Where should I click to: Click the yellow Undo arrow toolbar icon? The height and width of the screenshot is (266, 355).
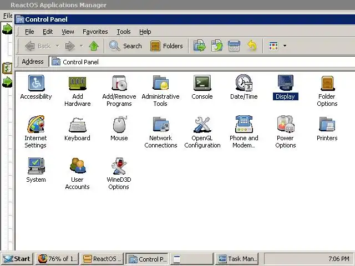[252, 45]
